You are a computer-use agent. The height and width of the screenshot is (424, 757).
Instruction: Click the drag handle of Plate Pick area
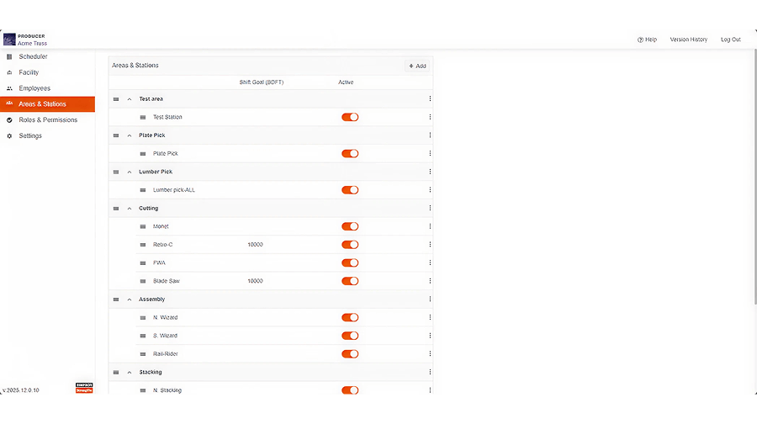(x=116, y=135)
